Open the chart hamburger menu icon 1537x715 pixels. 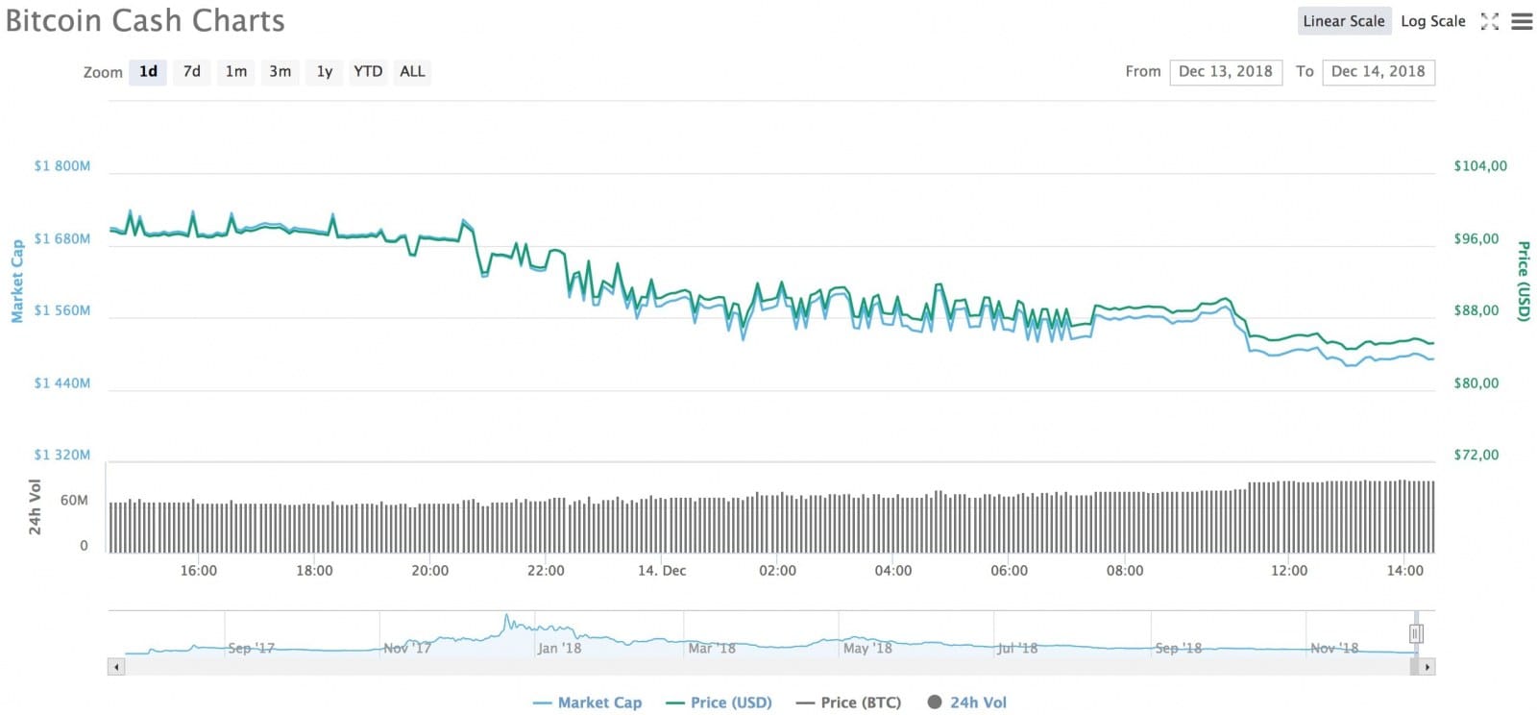click(1522, 21)
